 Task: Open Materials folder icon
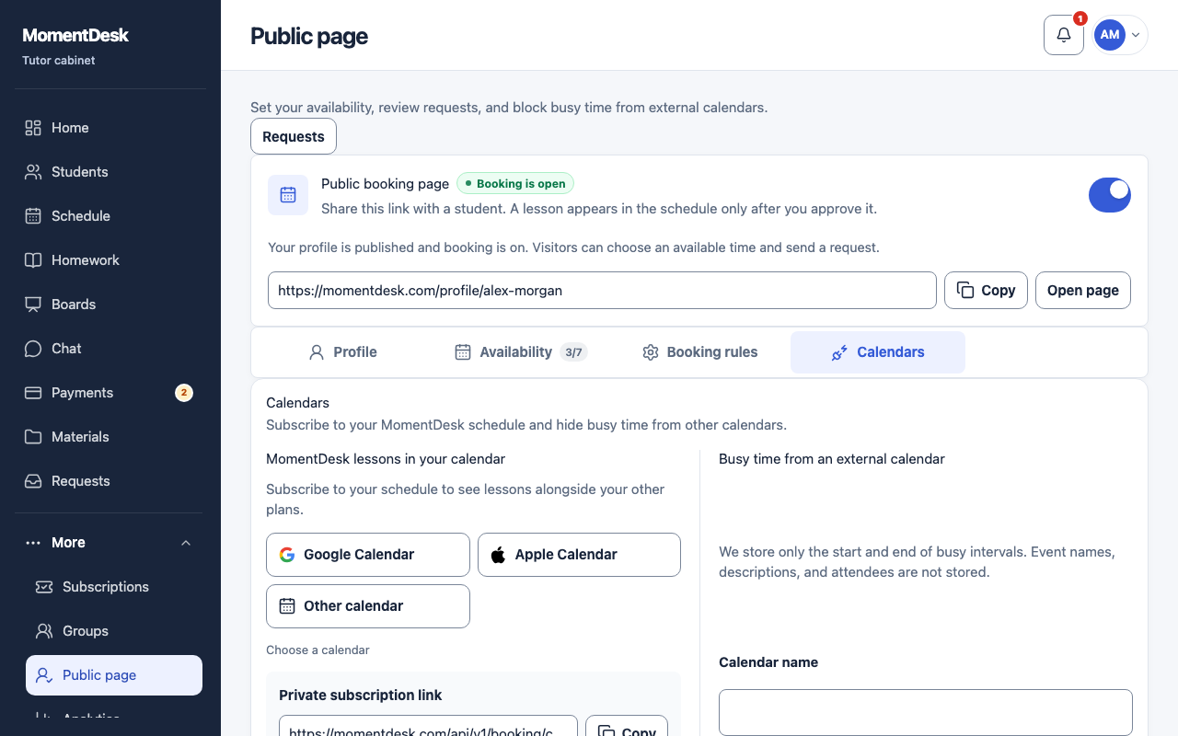(33, 437)
